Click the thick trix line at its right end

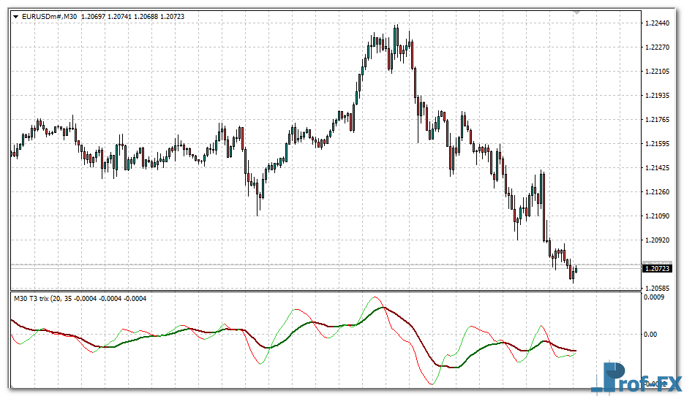[x=574, y=351]
